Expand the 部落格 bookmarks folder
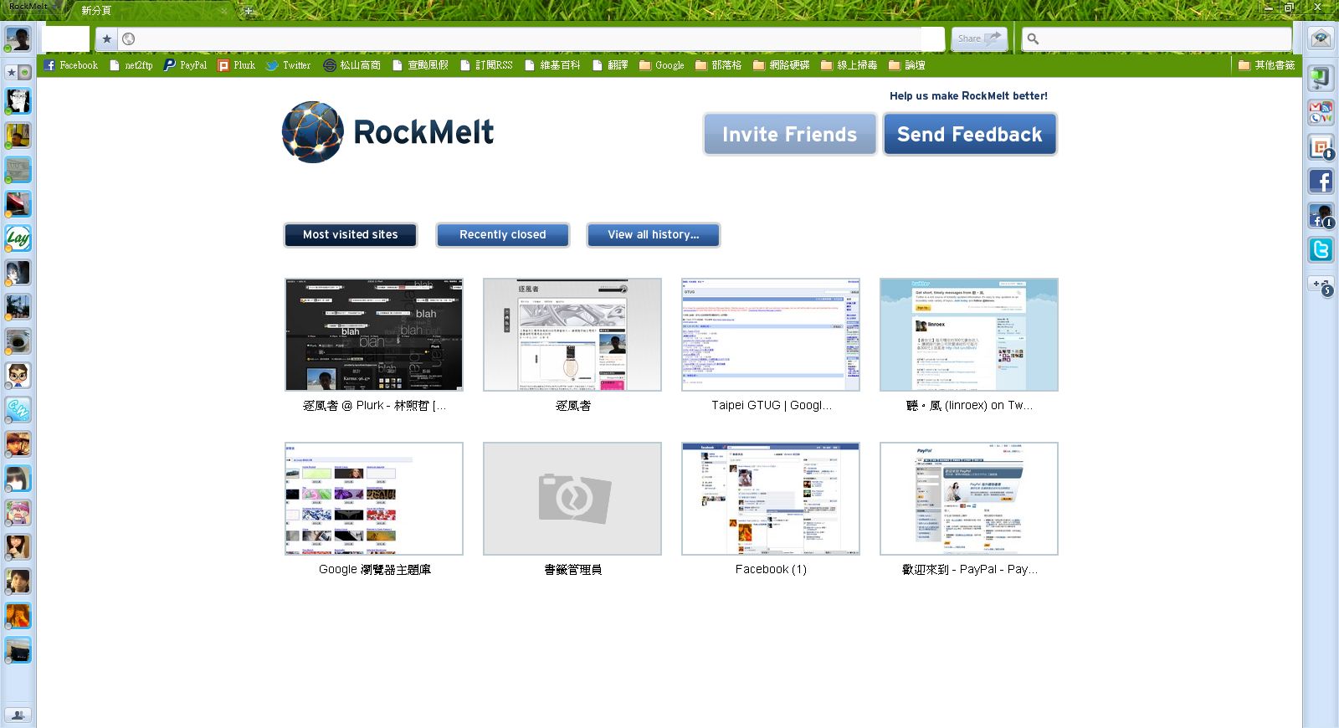The width and height of the screenshot is (1339, 728). point(719,65)
